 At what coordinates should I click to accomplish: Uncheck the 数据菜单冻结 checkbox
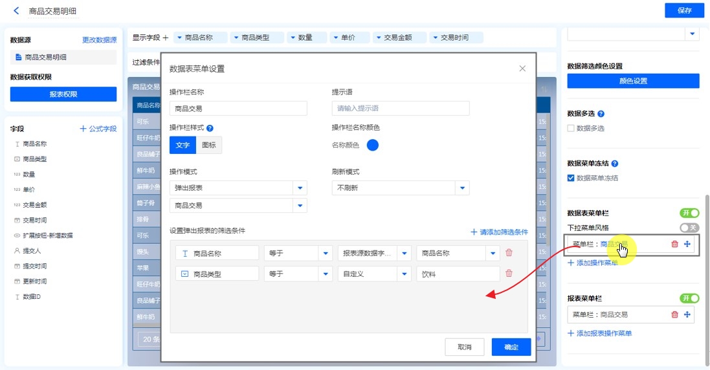[571, 178]
